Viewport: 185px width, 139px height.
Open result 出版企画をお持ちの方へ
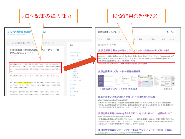[x=136, y=113]
